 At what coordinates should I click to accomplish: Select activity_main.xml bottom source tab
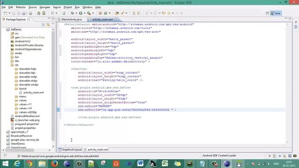96,150
